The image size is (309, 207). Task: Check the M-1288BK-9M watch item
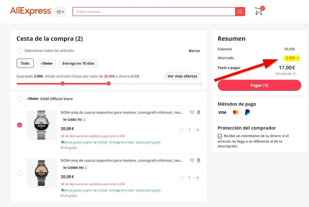(20, 173)
